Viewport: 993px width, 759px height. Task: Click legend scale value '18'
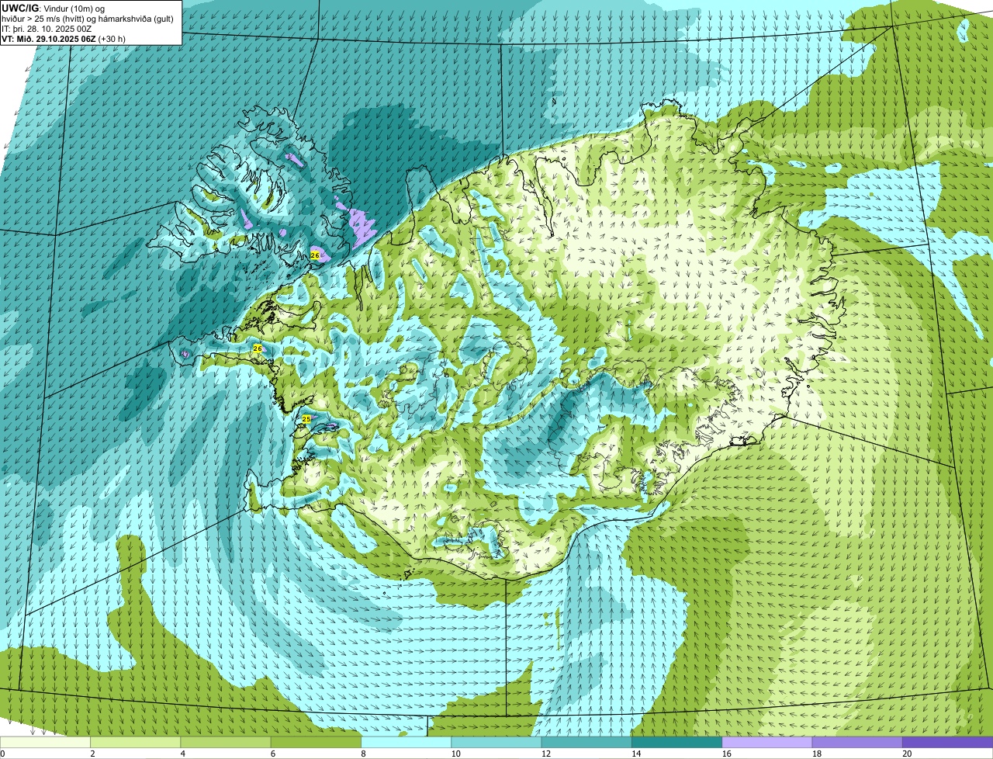click(816, 754)
